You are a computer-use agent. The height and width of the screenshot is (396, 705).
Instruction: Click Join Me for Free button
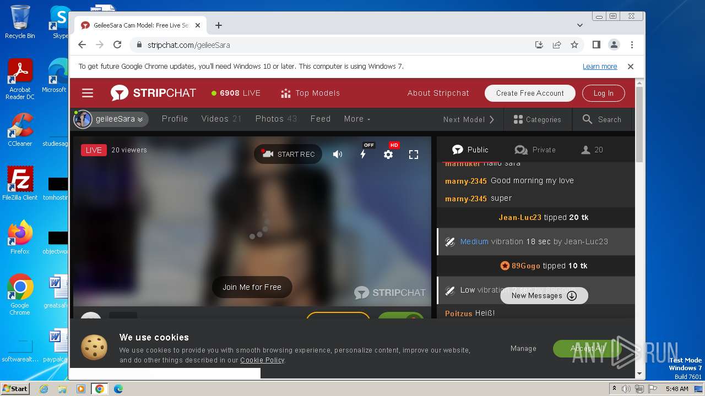(x=252, y=287)
